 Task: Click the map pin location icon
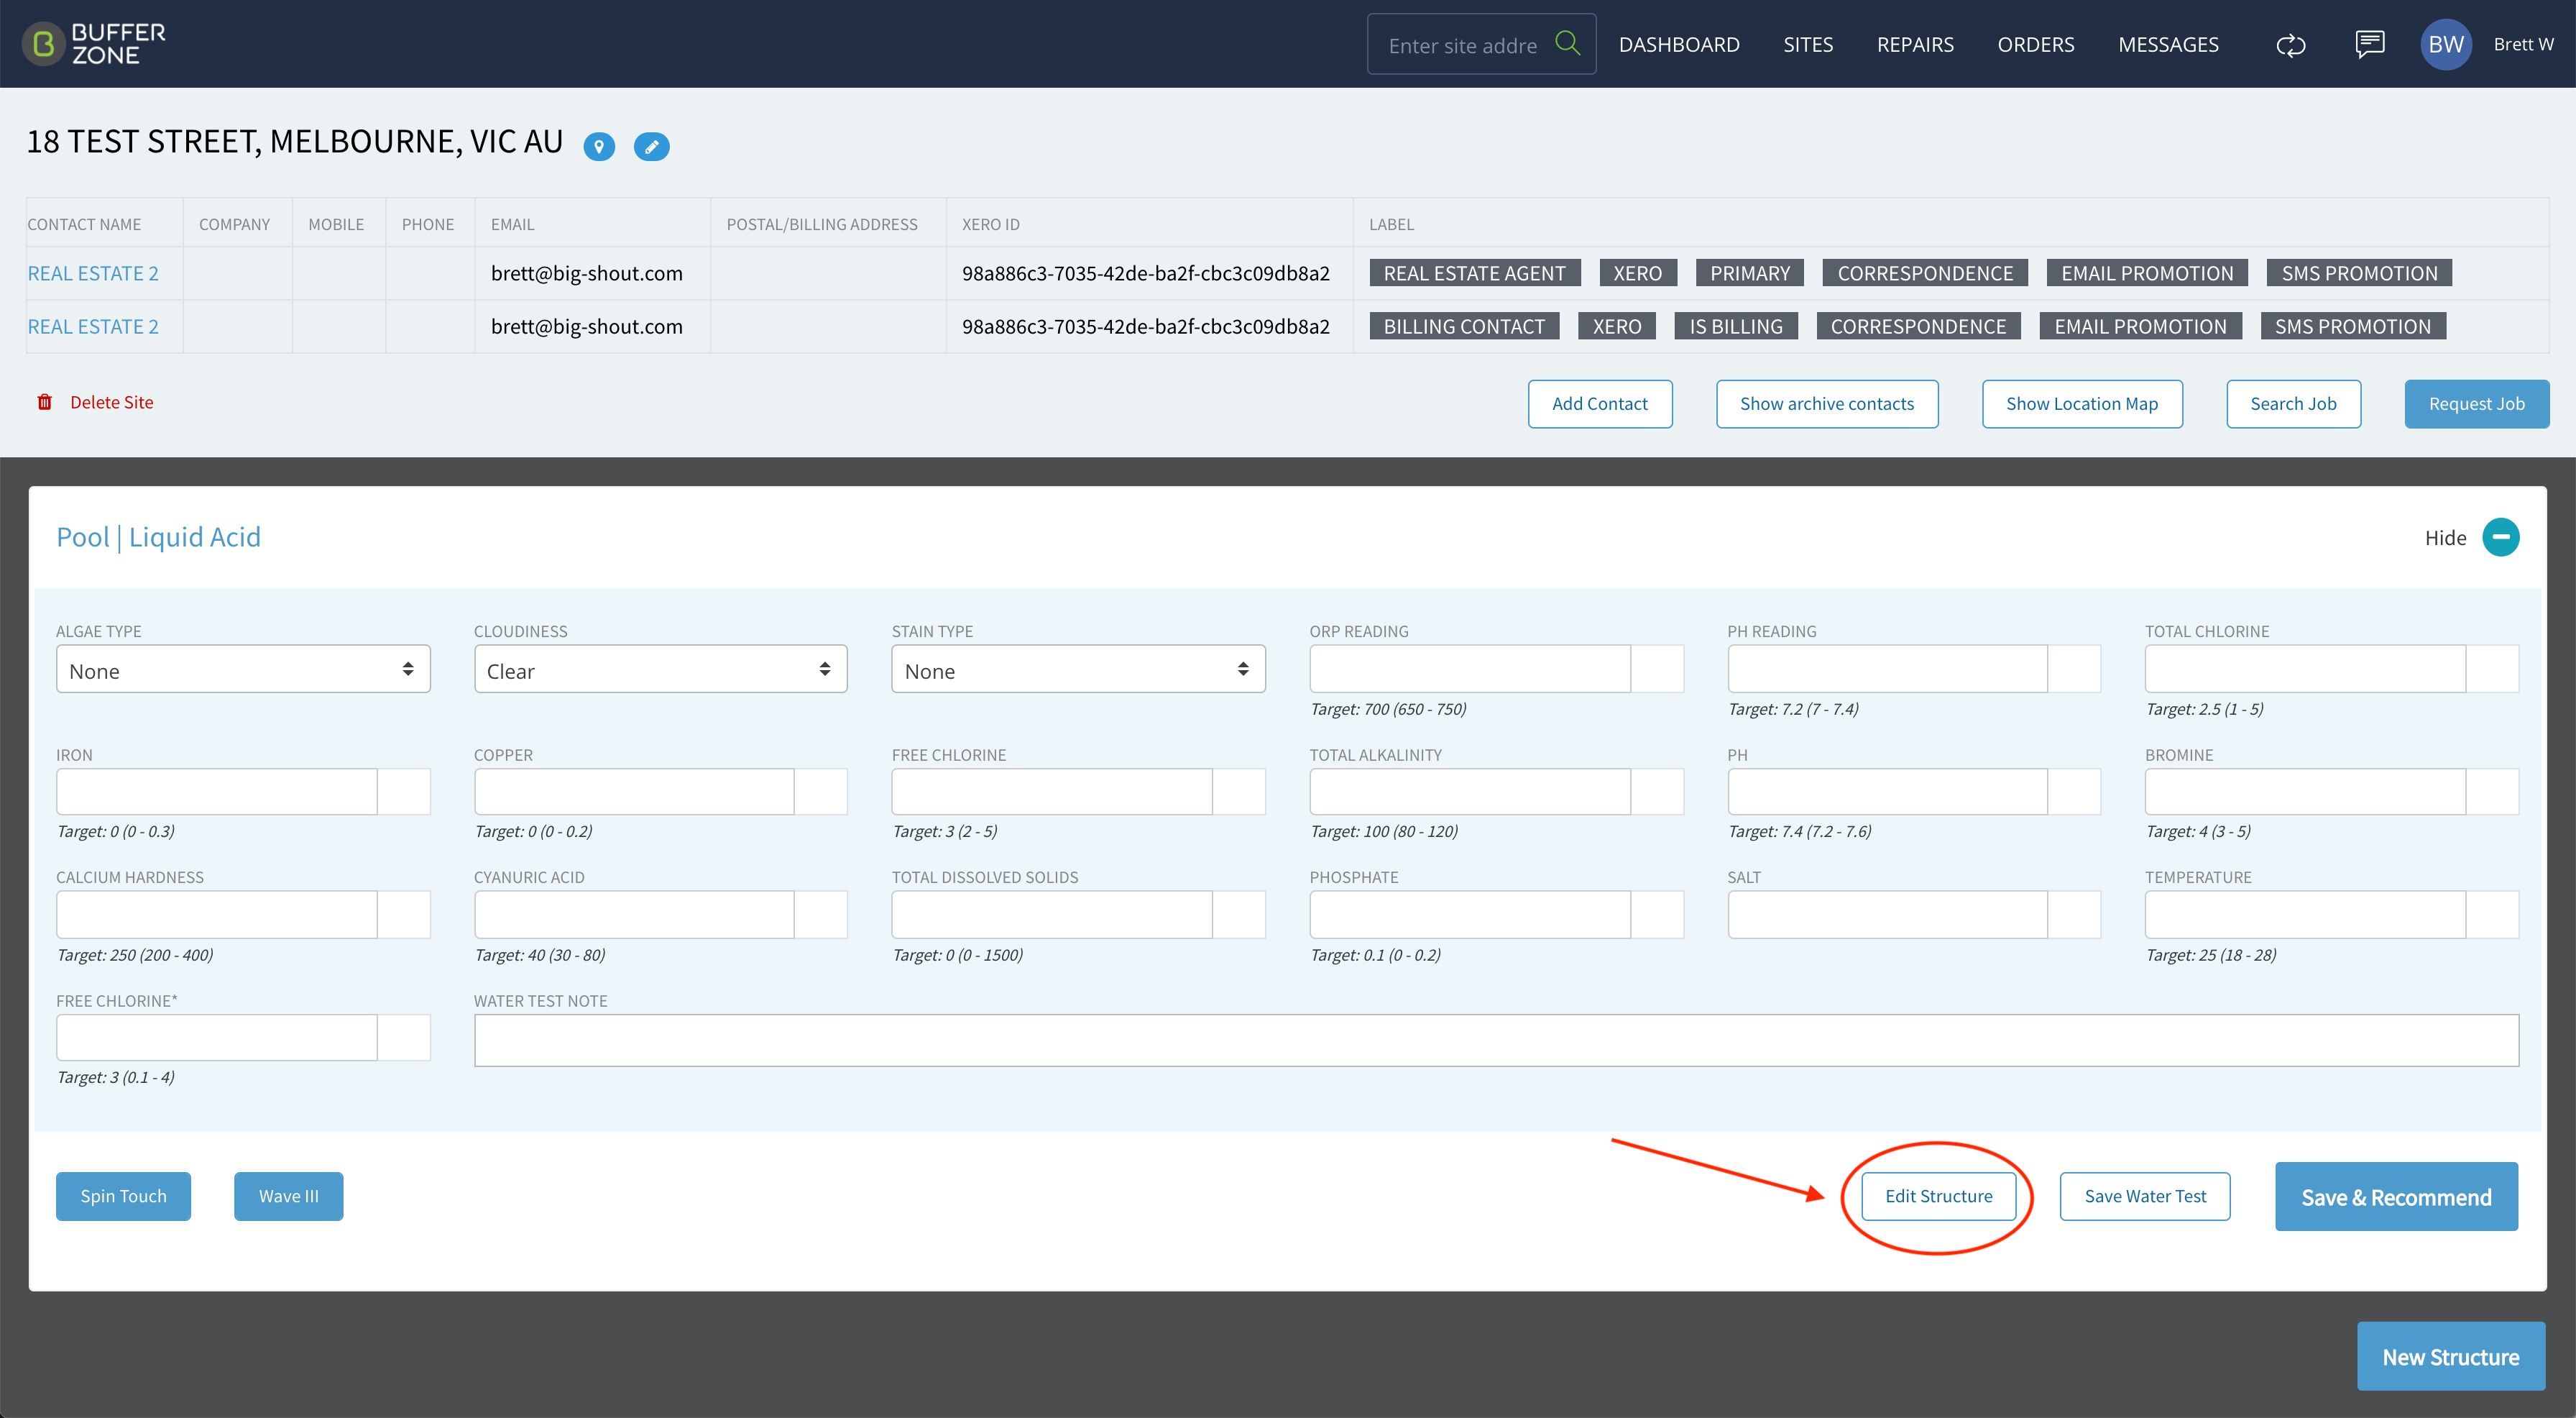pyautogui.click(x=599, y=146)
